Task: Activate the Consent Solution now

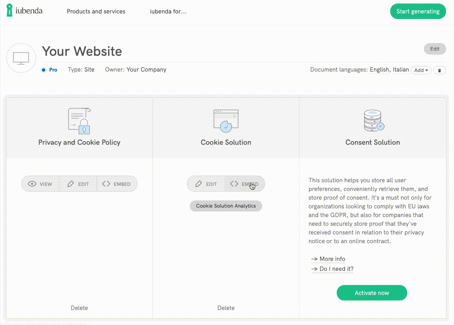Action: click(372, 293)
